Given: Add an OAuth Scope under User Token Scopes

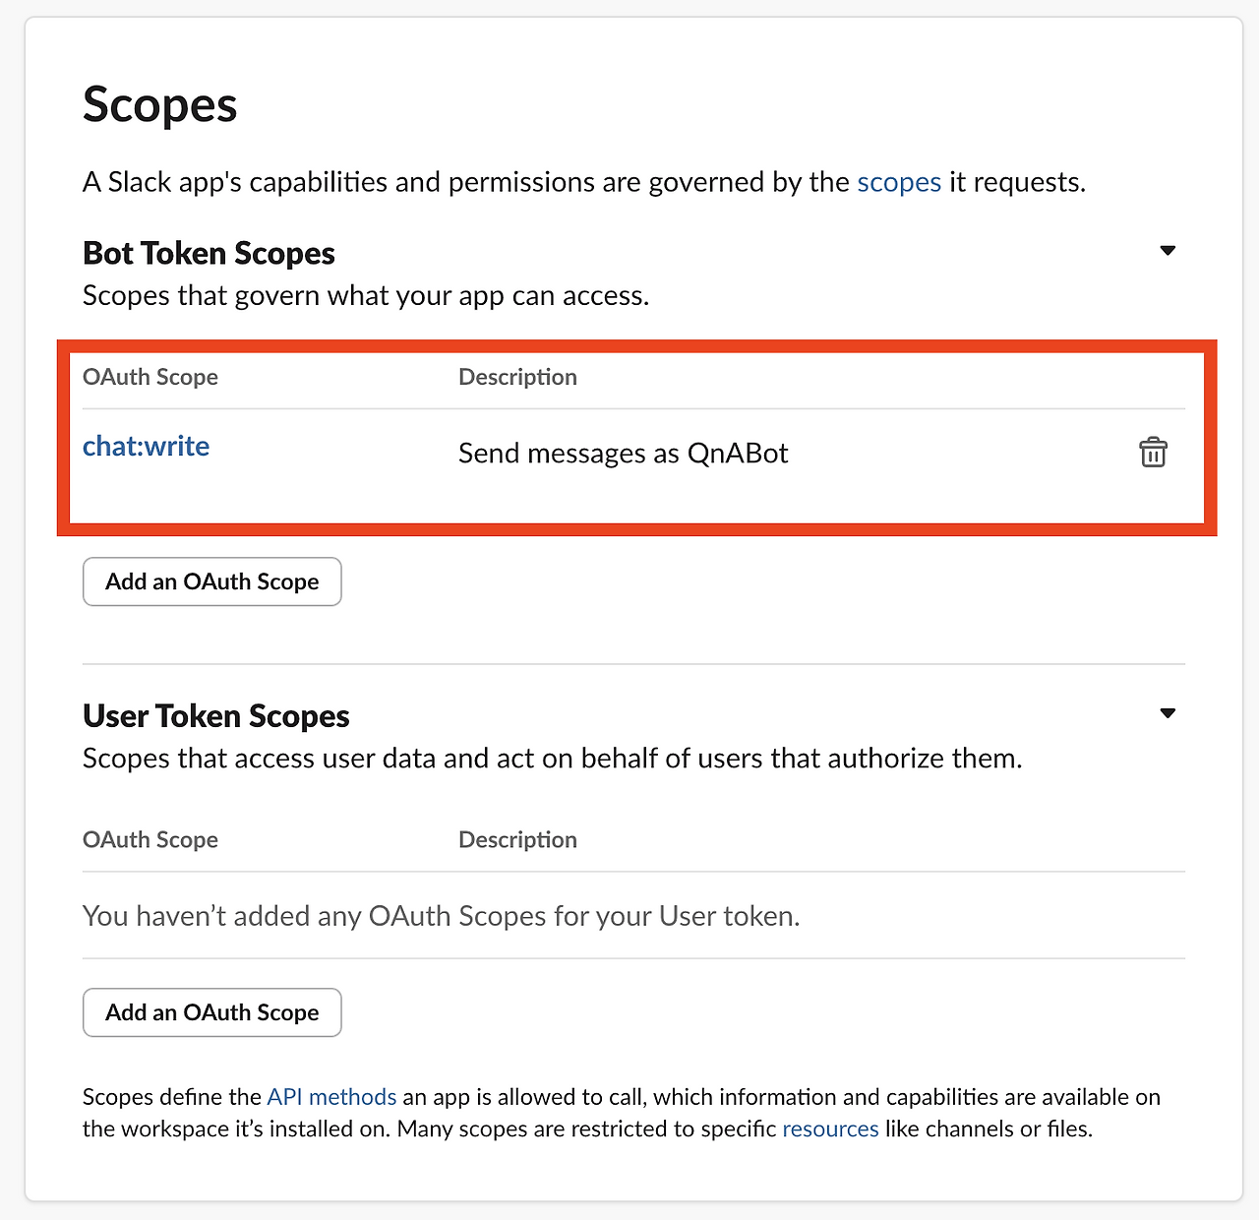Looking at the screenshot, I should 212,1012.
